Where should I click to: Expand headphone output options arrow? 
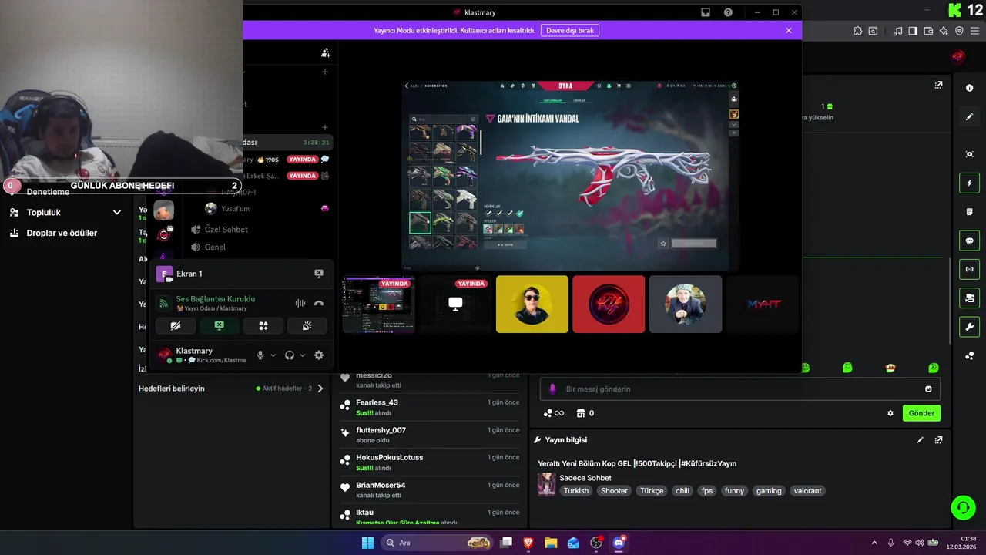point(302,355)
